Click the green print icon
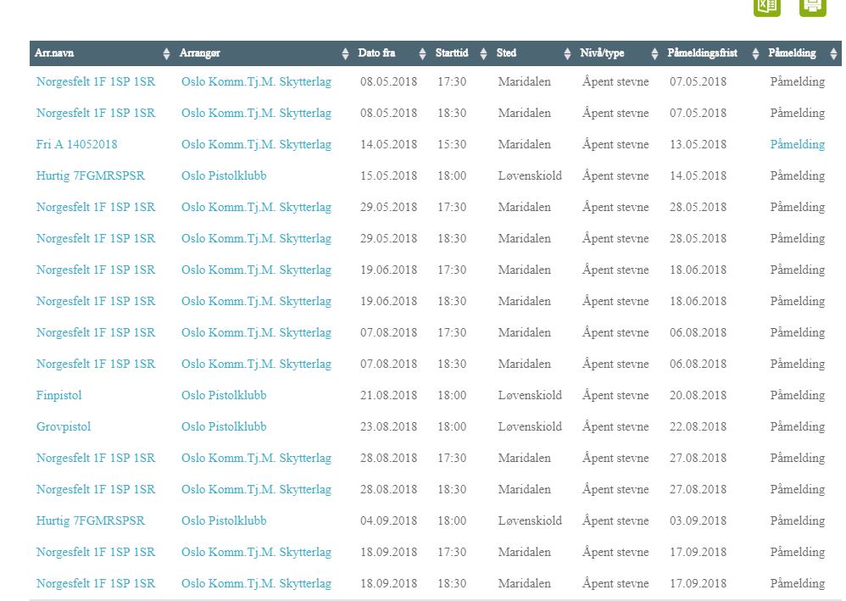 [x=812, y=6]
